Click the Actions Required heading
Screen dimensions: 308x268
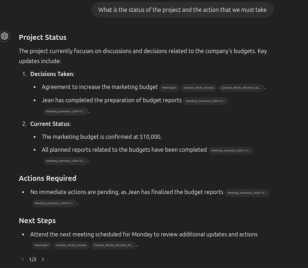coord(47,178)
